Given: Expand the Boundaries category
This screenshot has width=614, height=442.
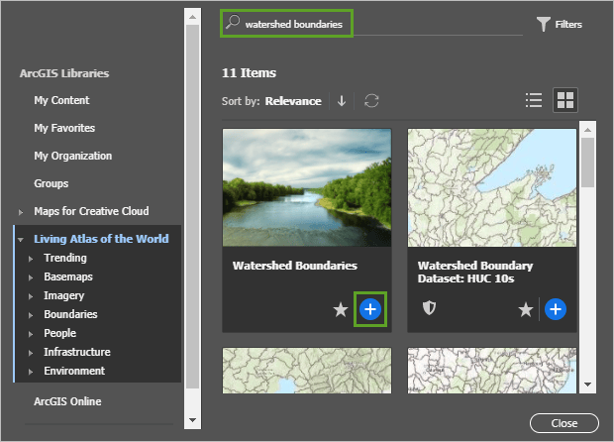Looking at the screenshot, I should click(x=31, y=315).
